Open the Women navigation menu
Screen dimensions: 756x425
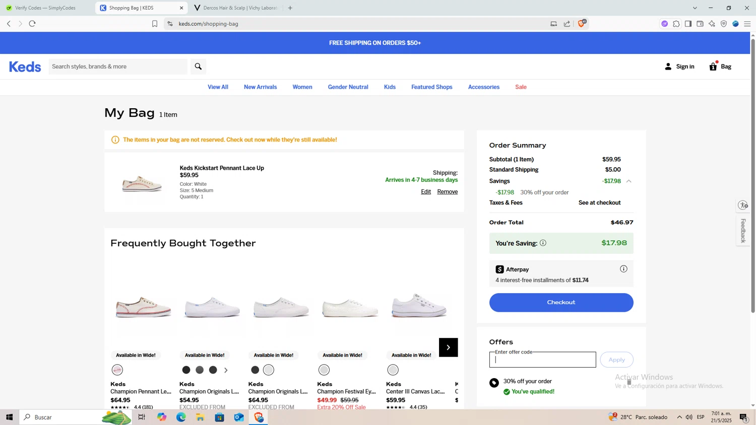(302, 87)
